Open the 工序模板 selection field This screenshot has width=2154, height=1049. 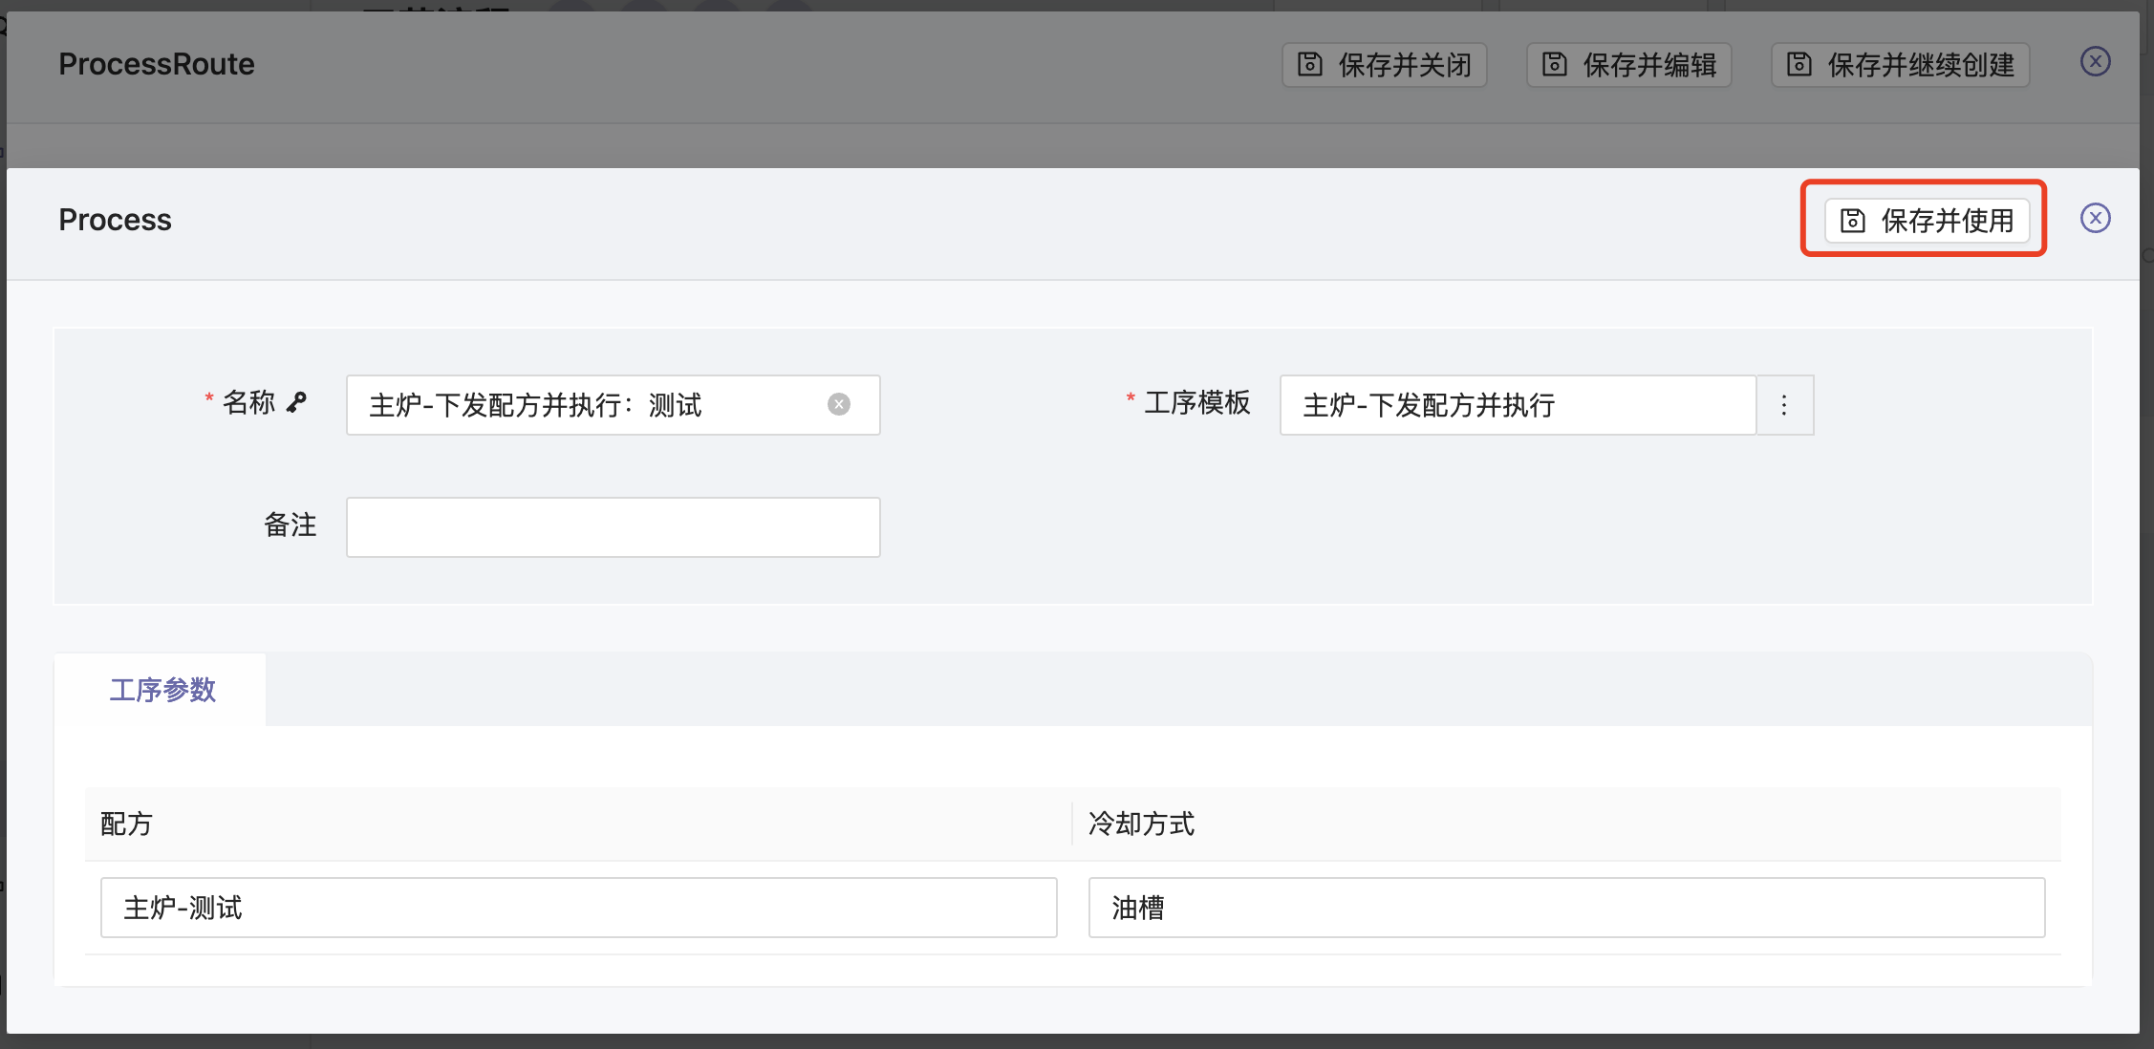click(1517, 405)
